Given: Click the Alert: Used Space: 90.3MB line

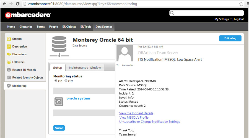Looking at the screenshot, I should pyautogui.click(x=137, y=81).
